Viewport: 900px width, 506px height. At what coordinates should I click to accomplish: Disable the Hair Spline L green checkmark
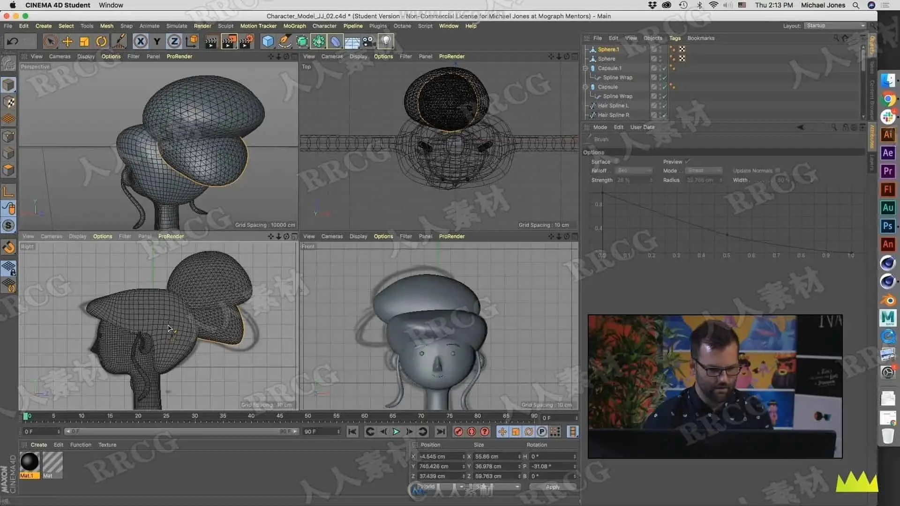click(x=664, y=106)
